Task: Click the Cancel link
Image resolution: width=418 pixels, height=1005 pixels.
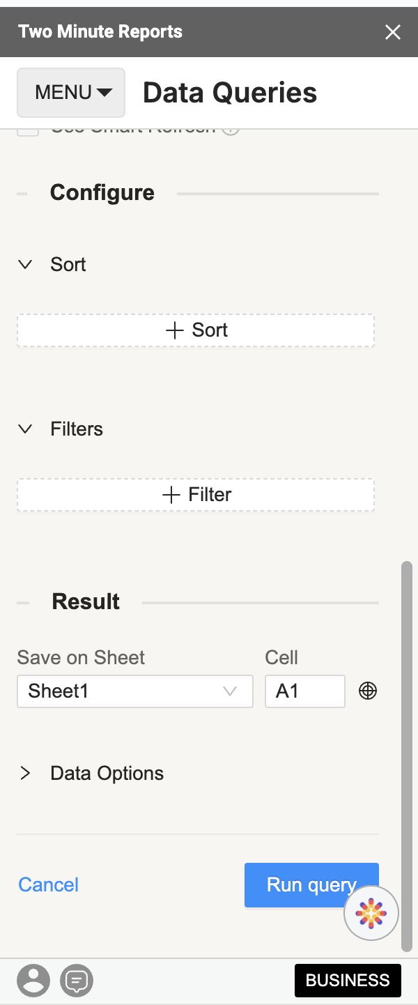Action: point(48,885)
